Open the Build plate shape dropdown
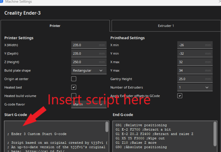 [x=89, y=71]
